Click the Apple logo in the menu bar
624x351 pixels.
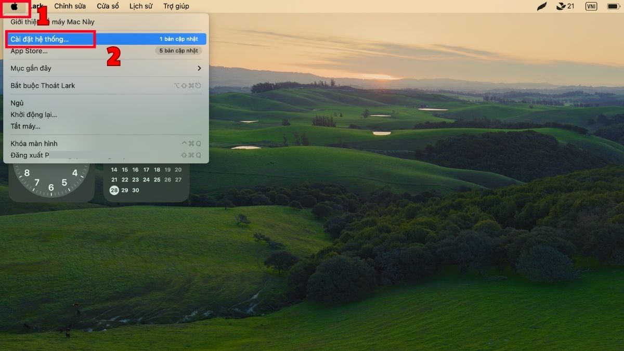pos(14,6)
